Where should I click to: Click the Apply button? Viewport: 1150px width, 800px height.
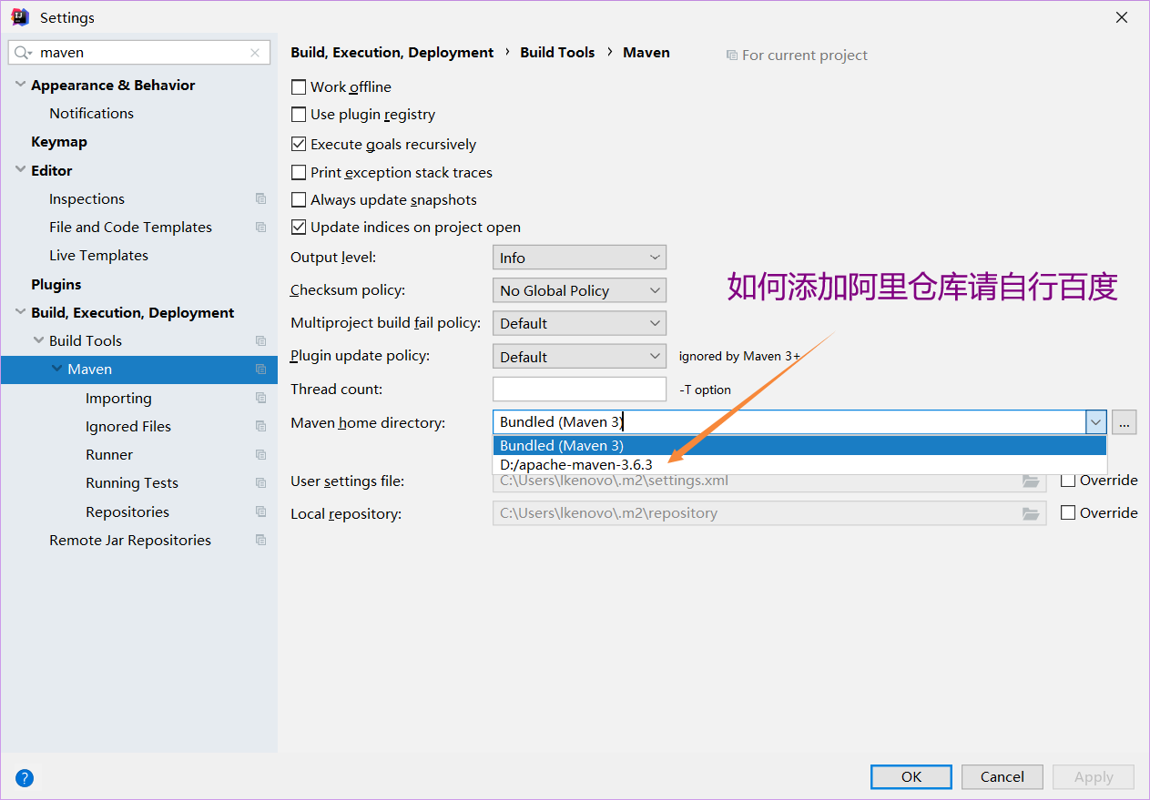click(1094, 776)
